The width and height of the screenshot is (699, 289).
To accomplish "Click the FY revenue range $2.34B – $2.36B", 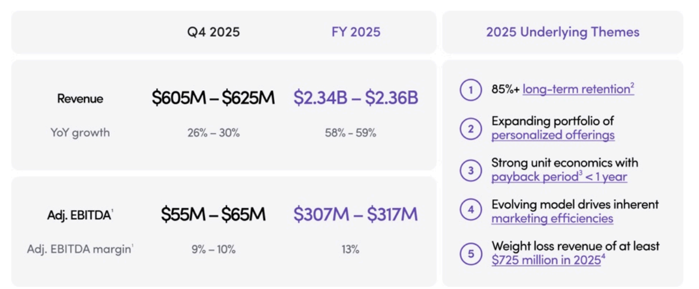I will [x=356, y=98].
